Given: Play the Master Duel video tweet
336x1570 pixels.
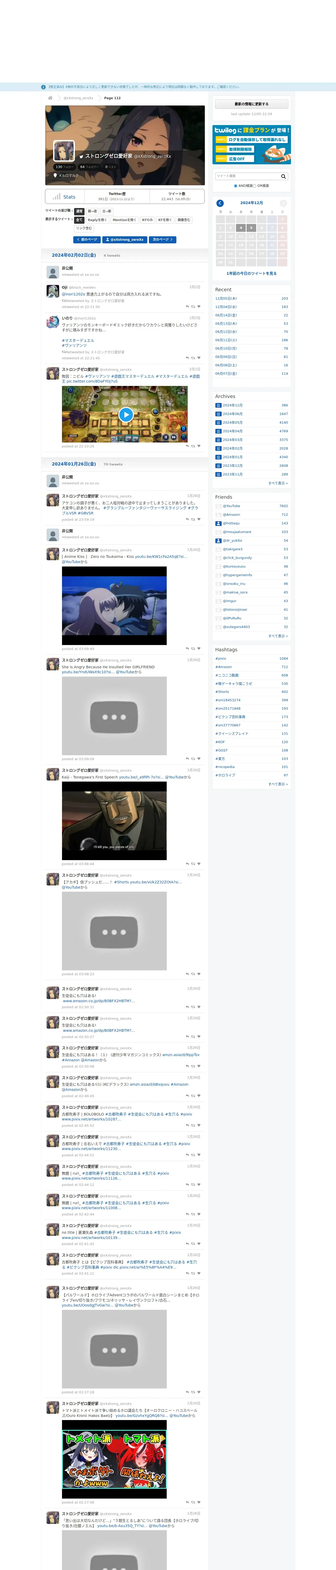Looking at the screenshot, I should coord(126,414).
